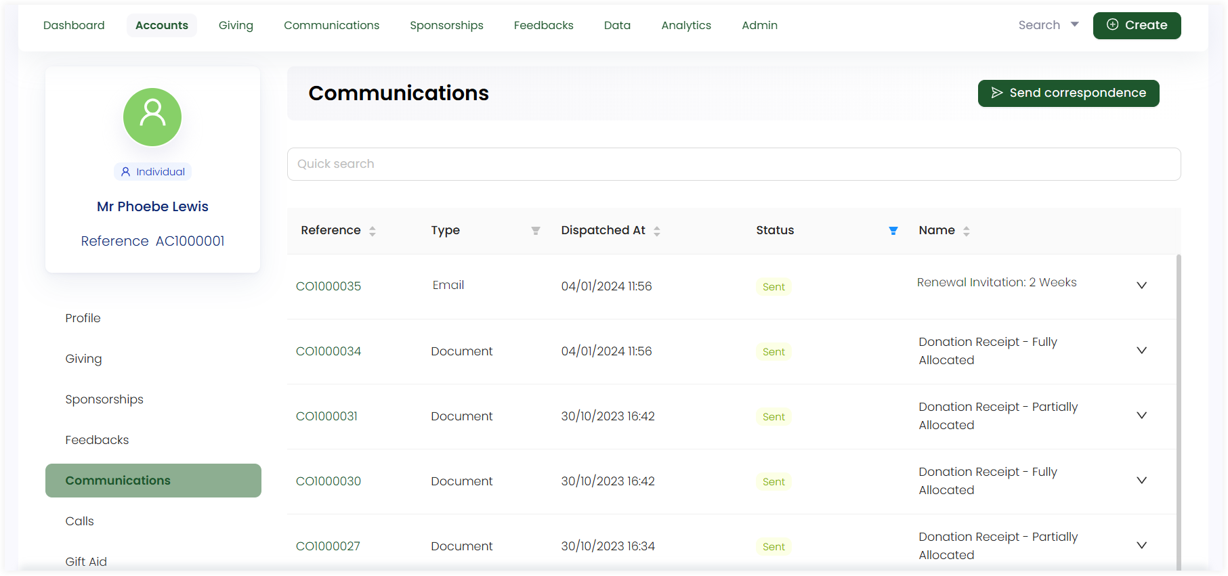Open the Search dropdown in top bar

tap(1048, 25)
